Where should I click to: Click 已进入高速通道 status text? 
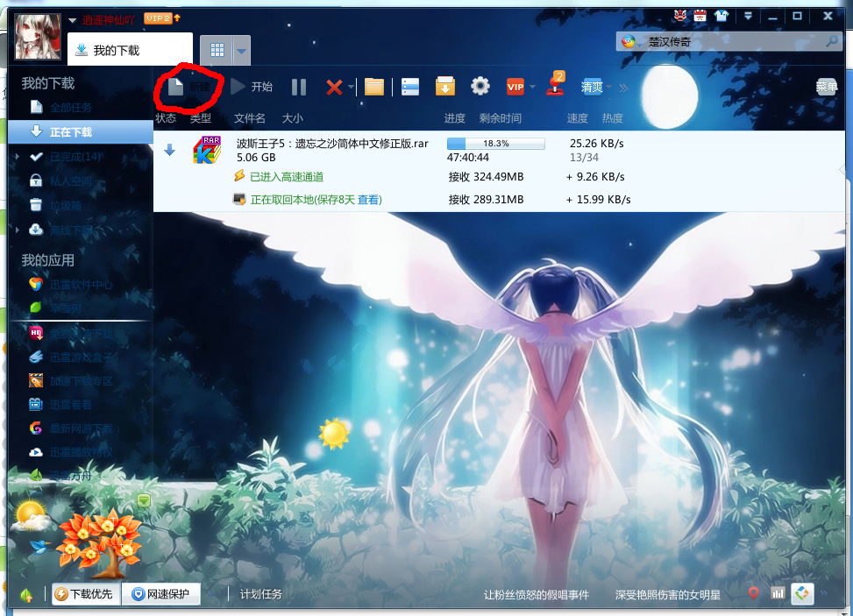pyautogui.click(x=287, y=177)
